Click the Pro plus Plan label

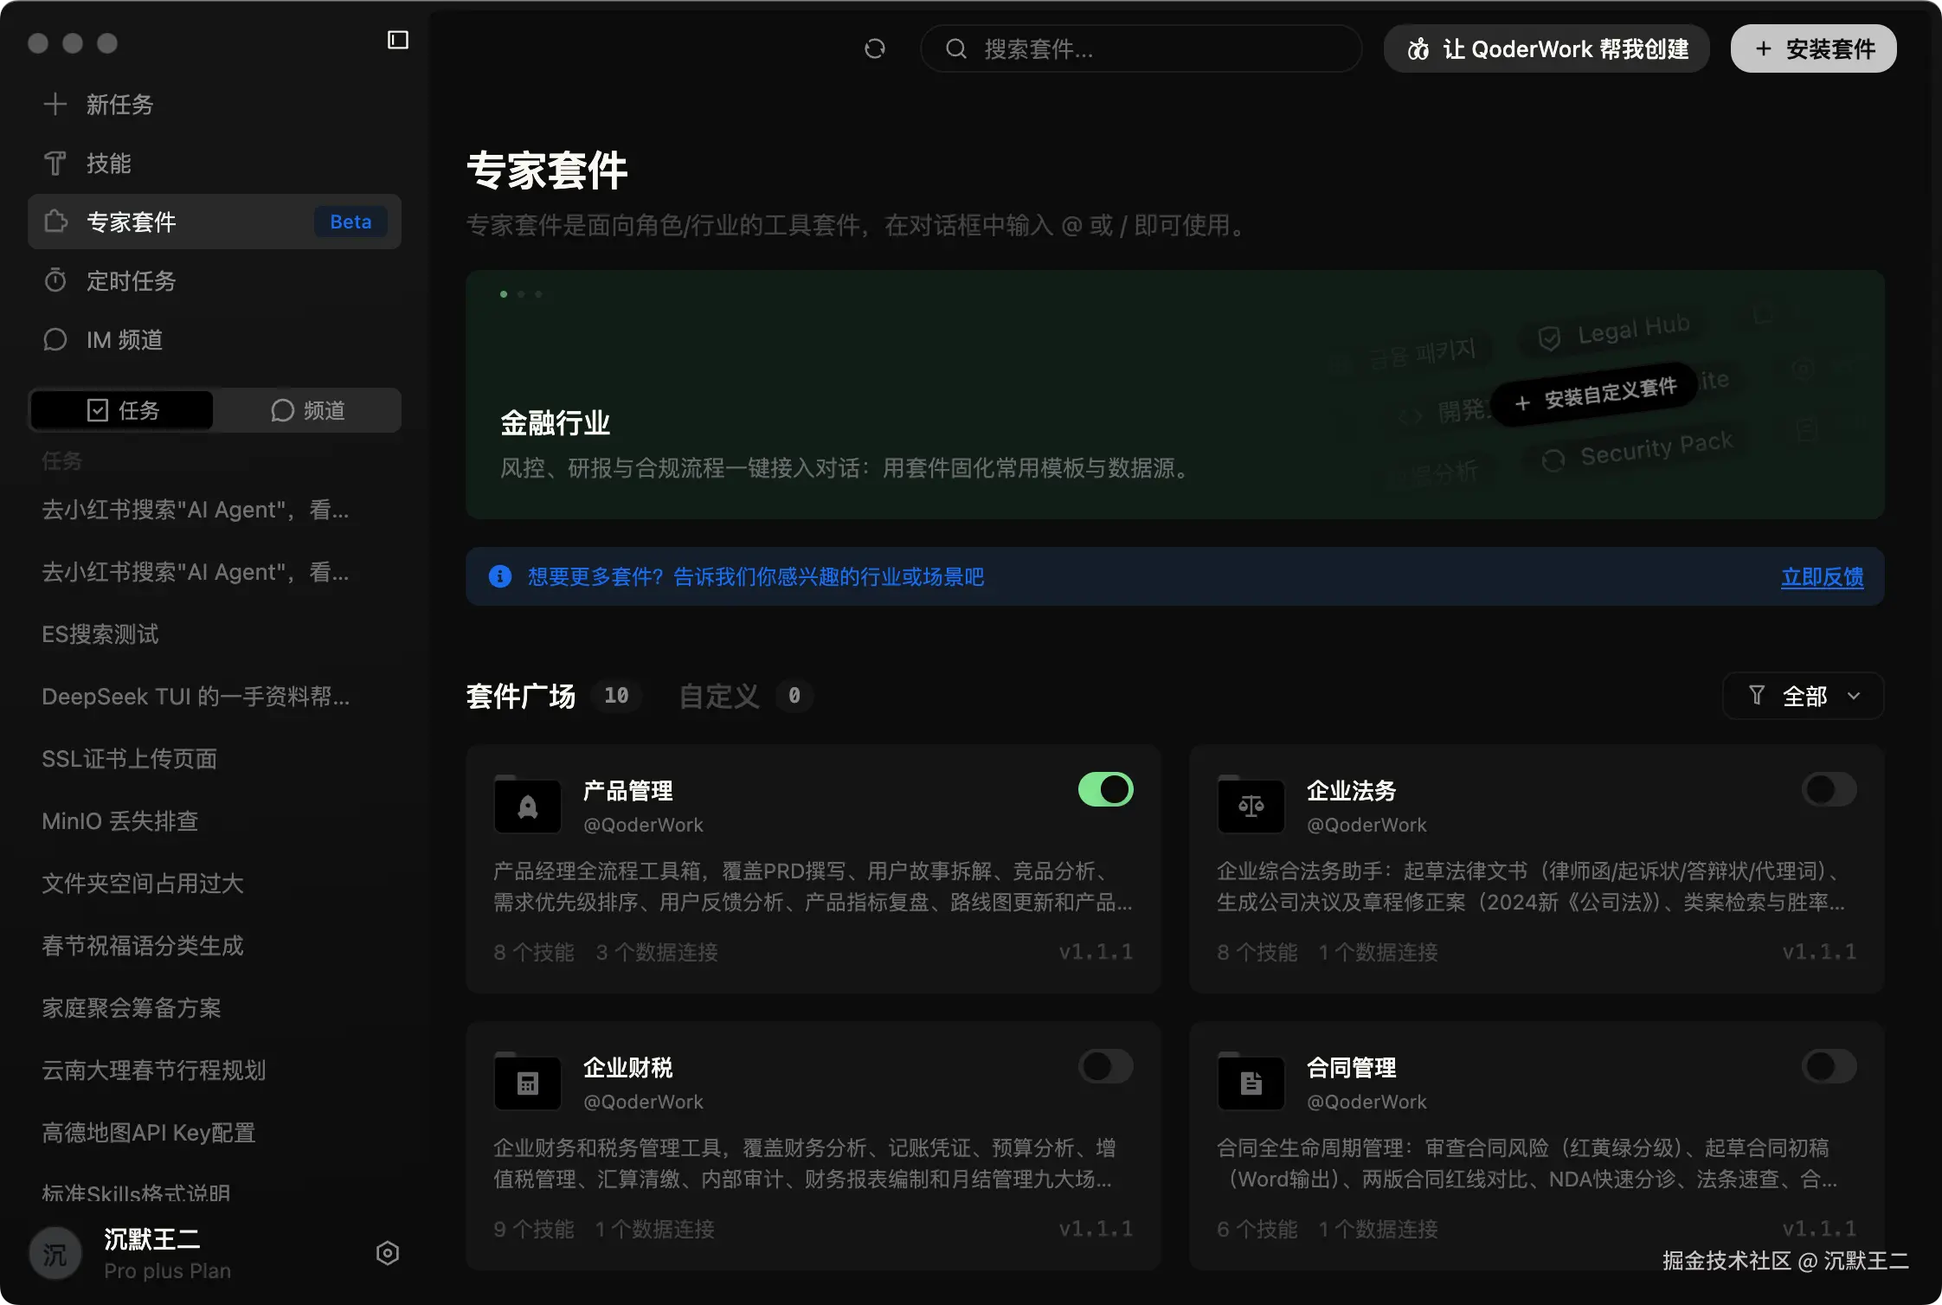(x=168, y=1270)
